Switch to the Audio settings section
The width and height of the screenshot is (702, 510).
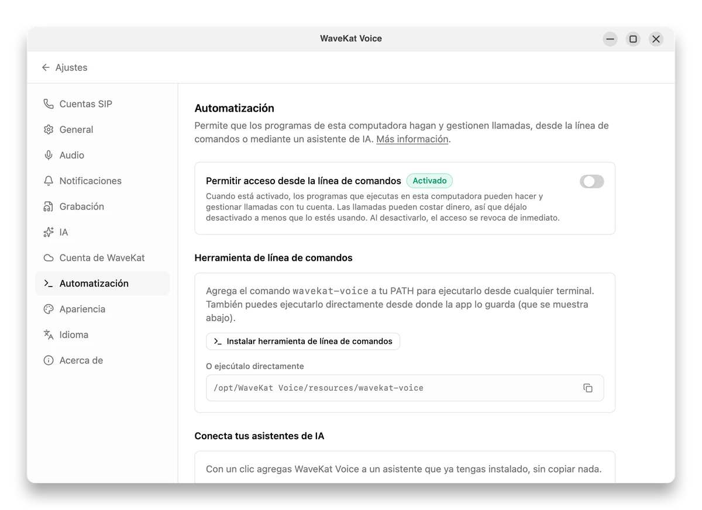[102, 156]
